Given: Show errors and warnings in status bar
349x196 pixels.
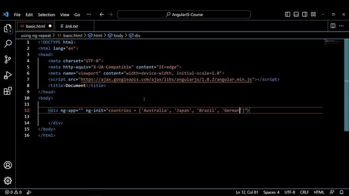Looking at the screenshot, I should tap(13, 192).
